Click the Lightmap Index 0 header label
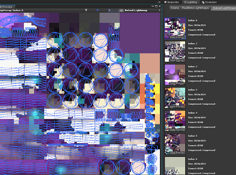This screenshot has height=175, width=236. point(11,10)
